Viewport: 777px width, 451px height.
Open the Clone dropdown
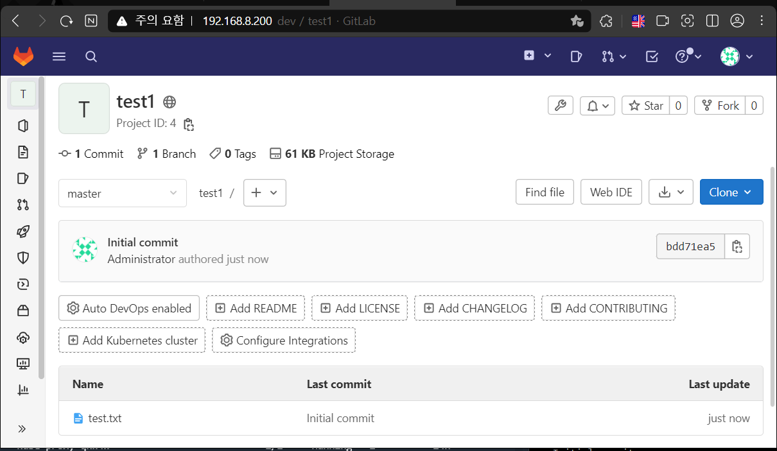(731, 192)
